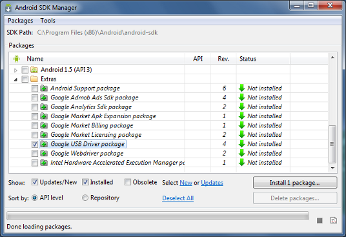The width and height of the screenshot is (346, 237).
Task: Check the Google Admob Ads Sdk checkbox
Action: click(x=35, y=98)
